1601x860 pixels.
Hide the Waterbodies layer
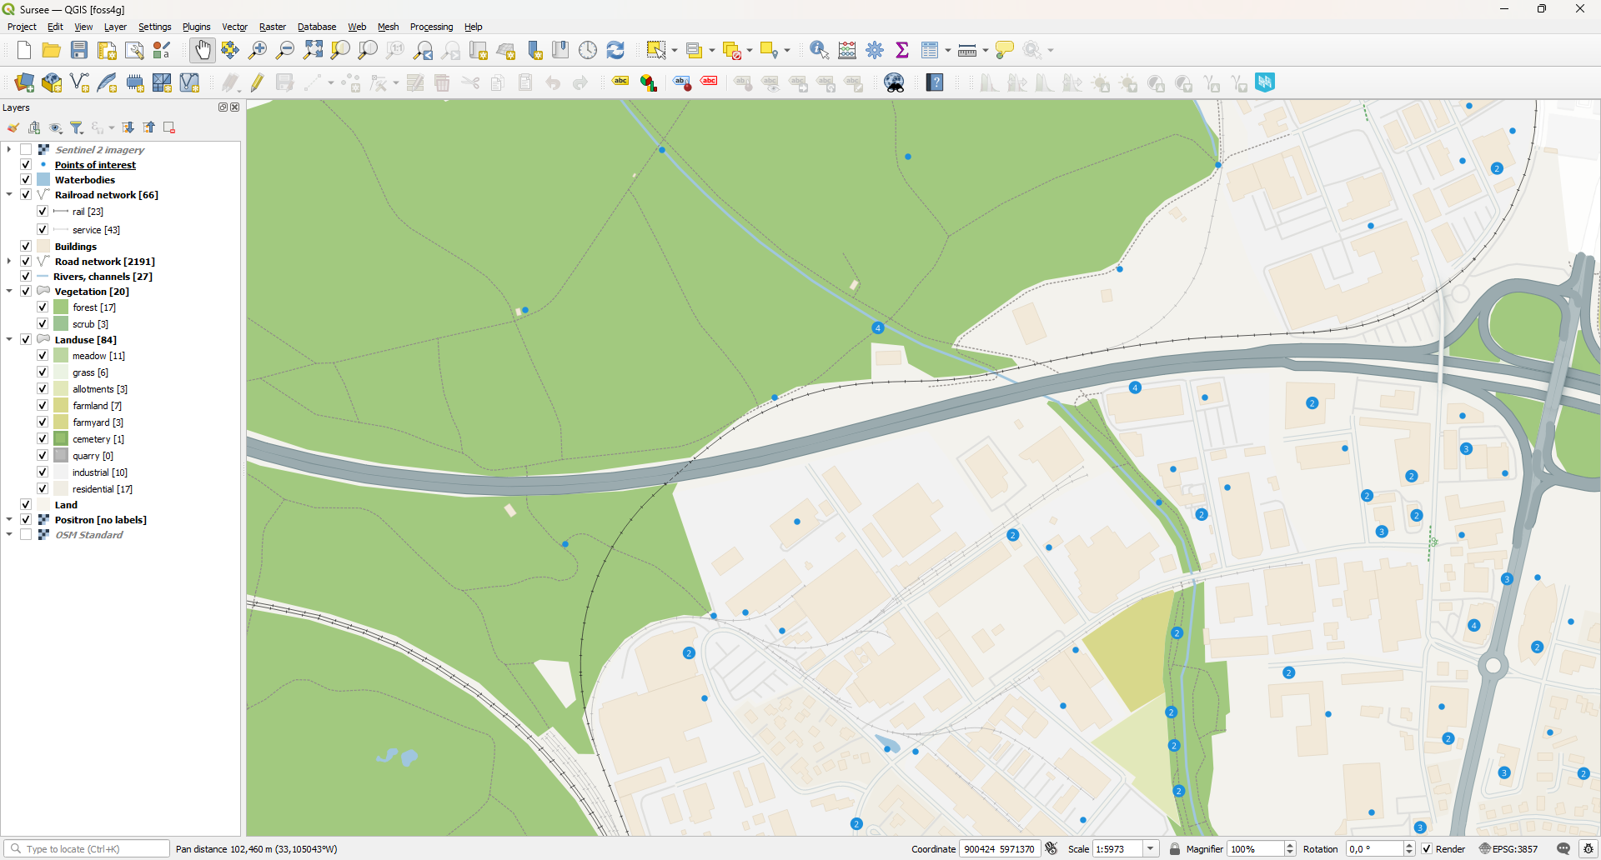pos(26,180)
